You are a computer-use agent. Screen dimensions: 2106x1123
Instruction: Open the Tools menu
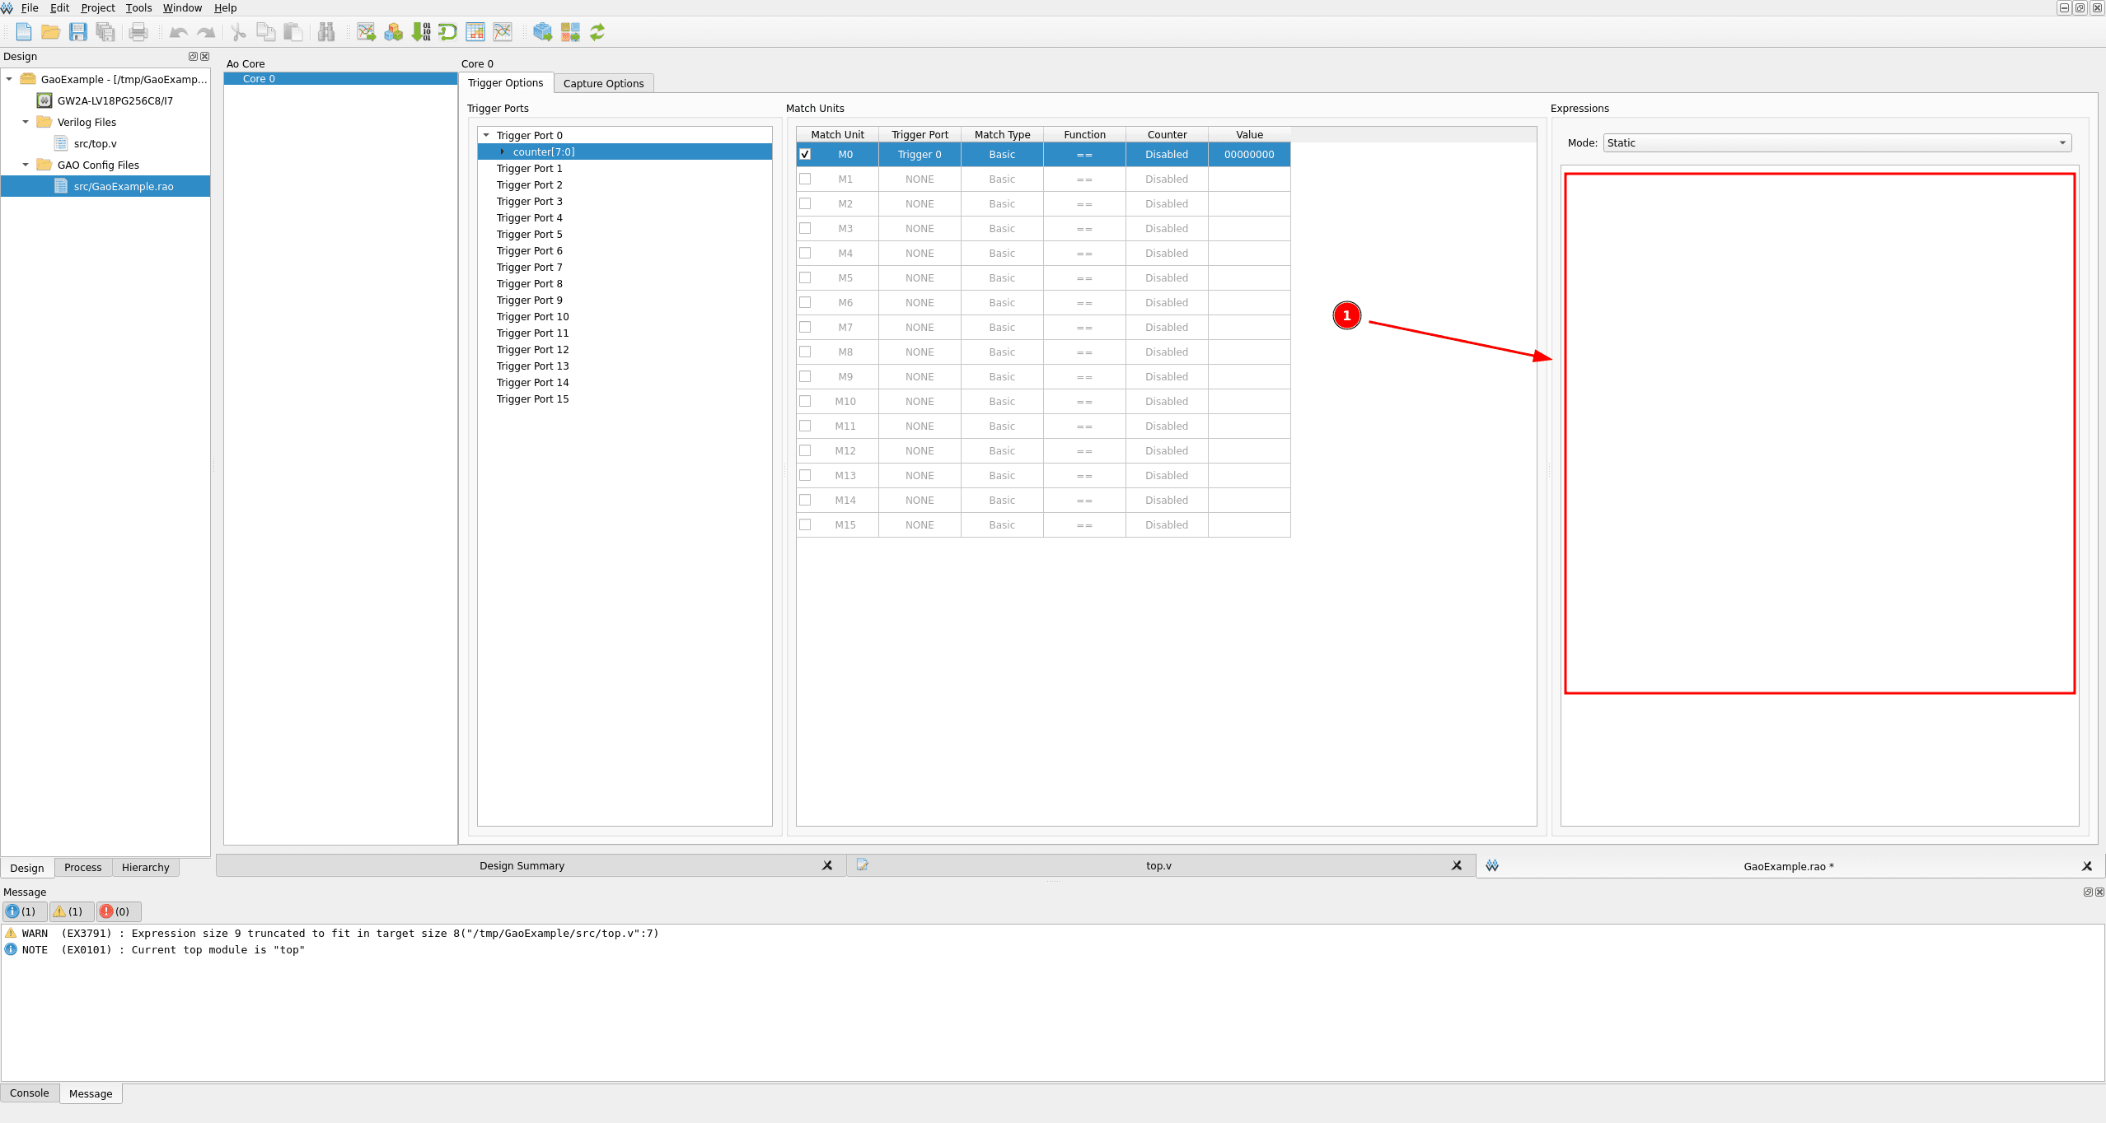pyautogui.click(x=138, y=7)
